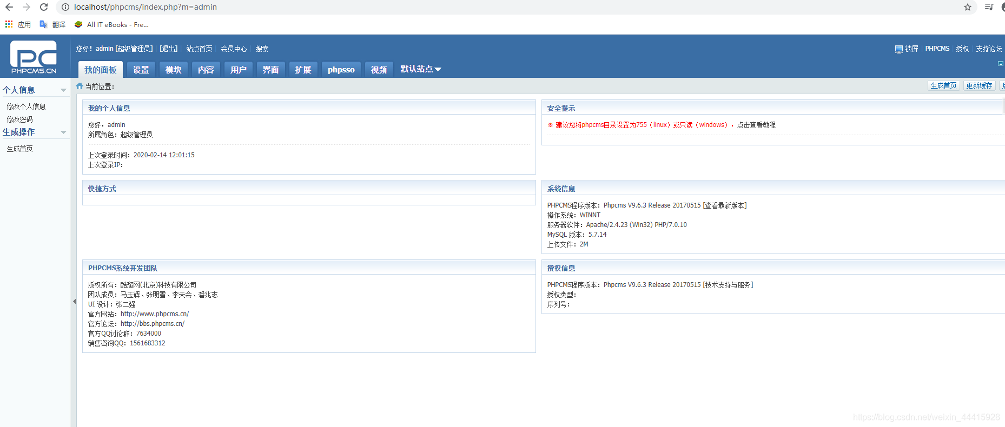This screenshot has height=427, width=1005.
Task: Collapse the 生成操作 sidebar section
Action: click(63, 132)
